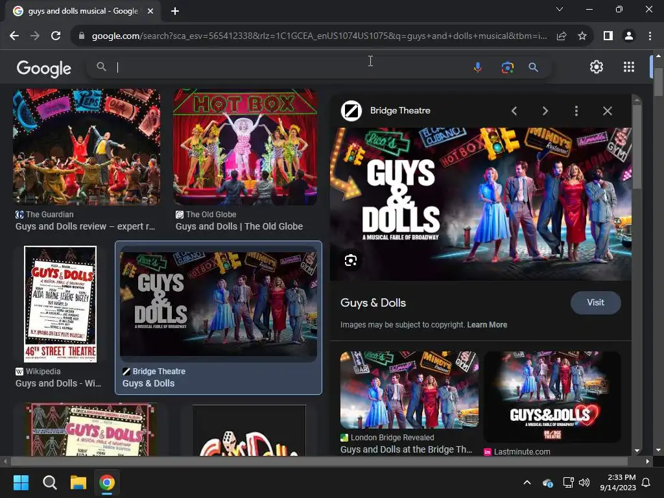Open the Google apps grid
This screenshot has height=498, width=664.
coord(629,67)
